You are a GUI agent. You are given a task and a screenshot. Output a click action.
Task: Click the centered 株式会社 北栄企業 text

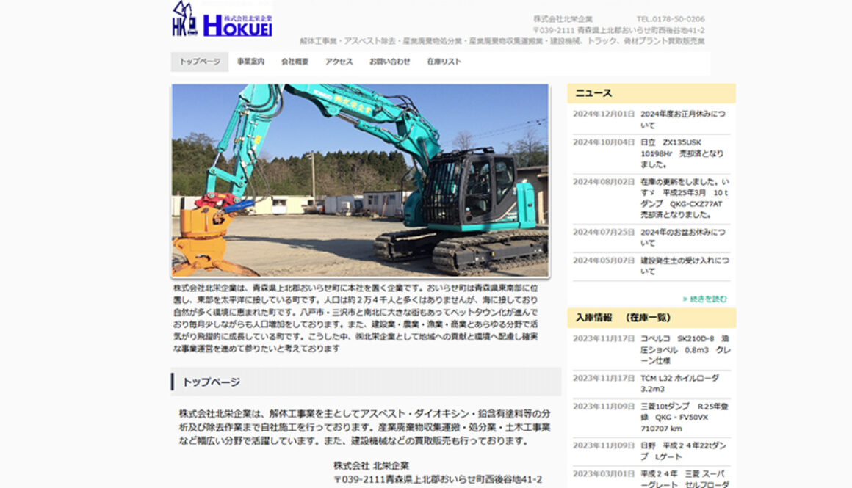372,466
